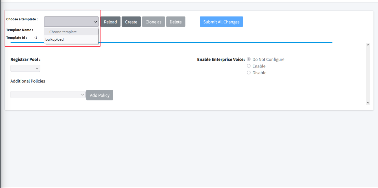The image size is (378, 188).
Task: Open the Additional Policies dropdown arrow
Action: pos(82,94)
